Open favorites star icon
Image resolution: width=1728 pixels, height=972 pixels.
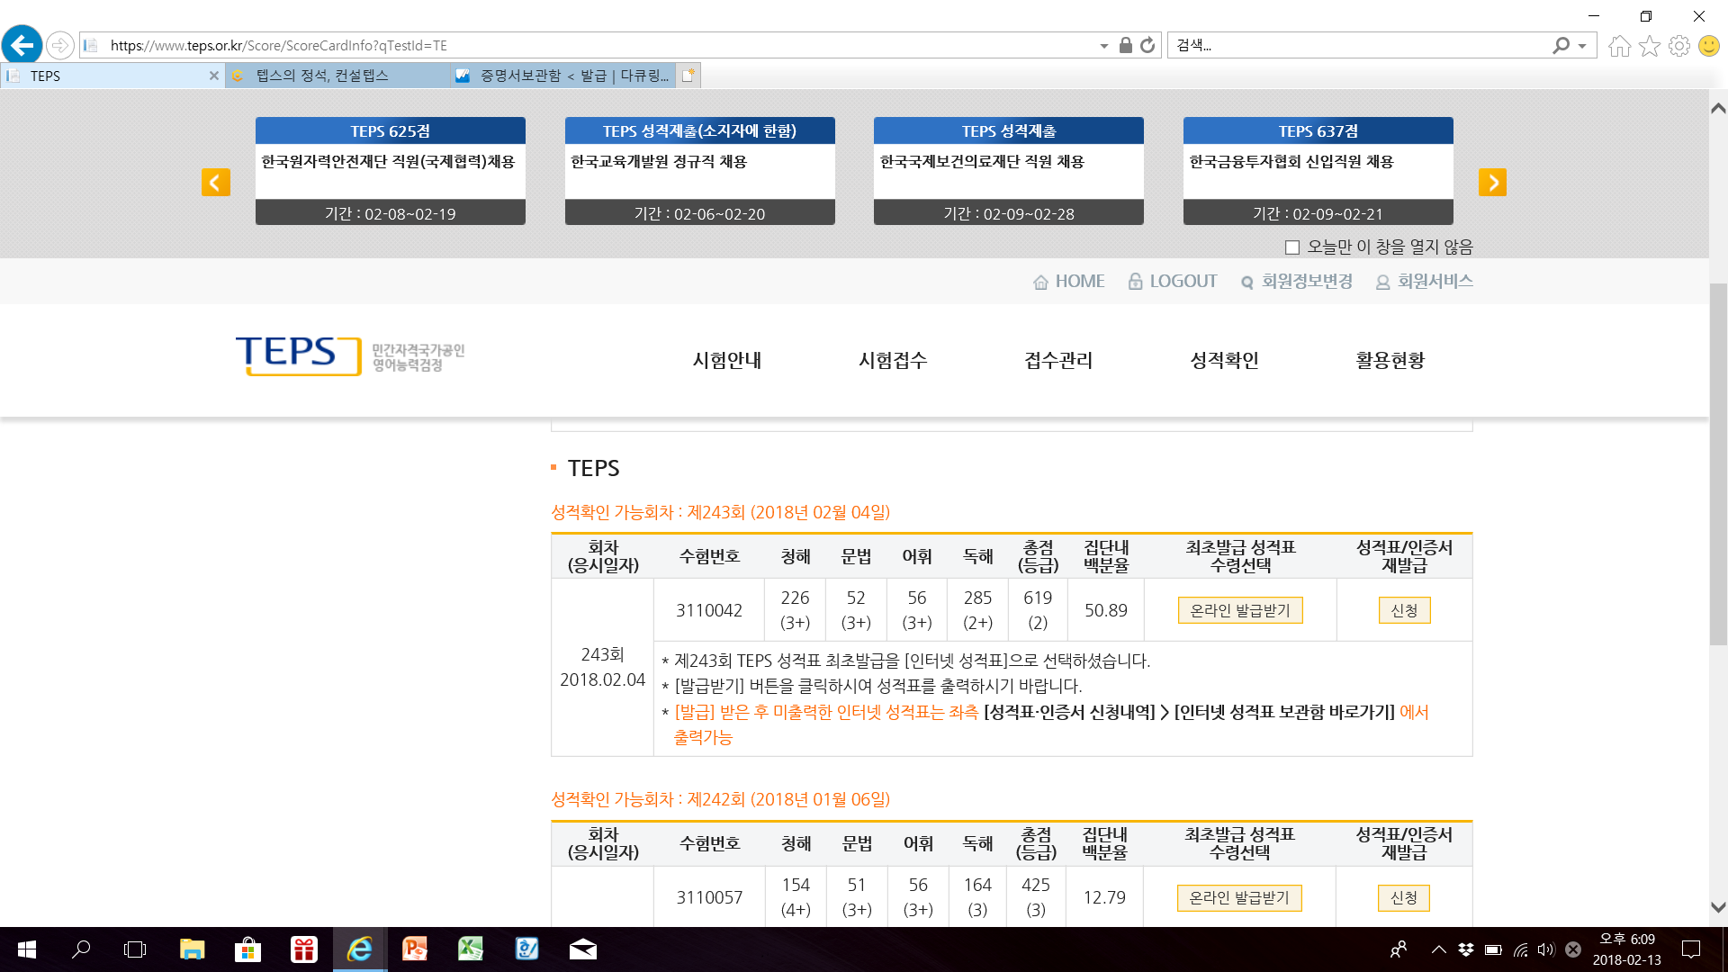pos(1649,45)
